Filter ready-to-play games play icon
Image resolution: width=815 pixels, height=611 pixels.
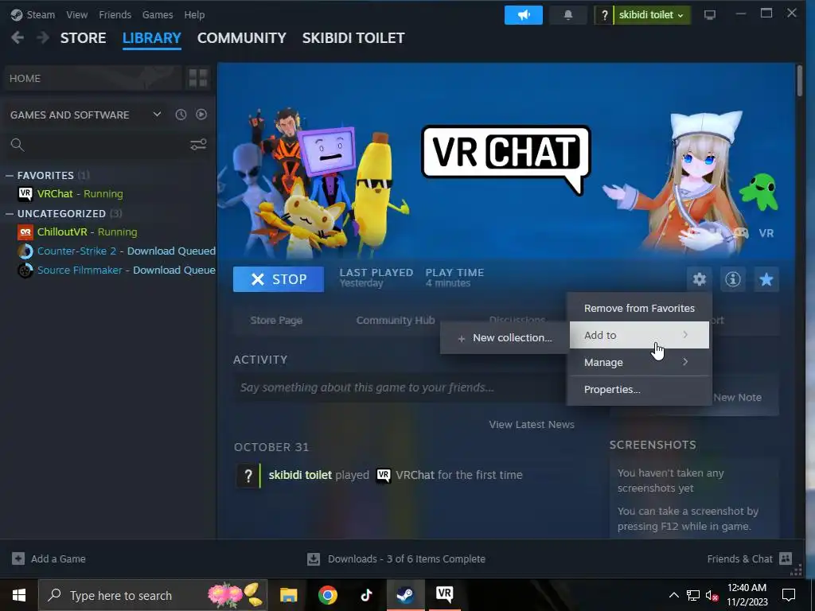[201, 115]
